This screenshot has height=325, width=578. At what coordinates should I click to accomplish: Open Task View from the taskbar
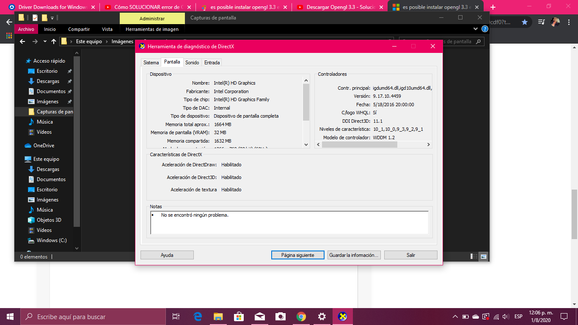pos(176,317)
